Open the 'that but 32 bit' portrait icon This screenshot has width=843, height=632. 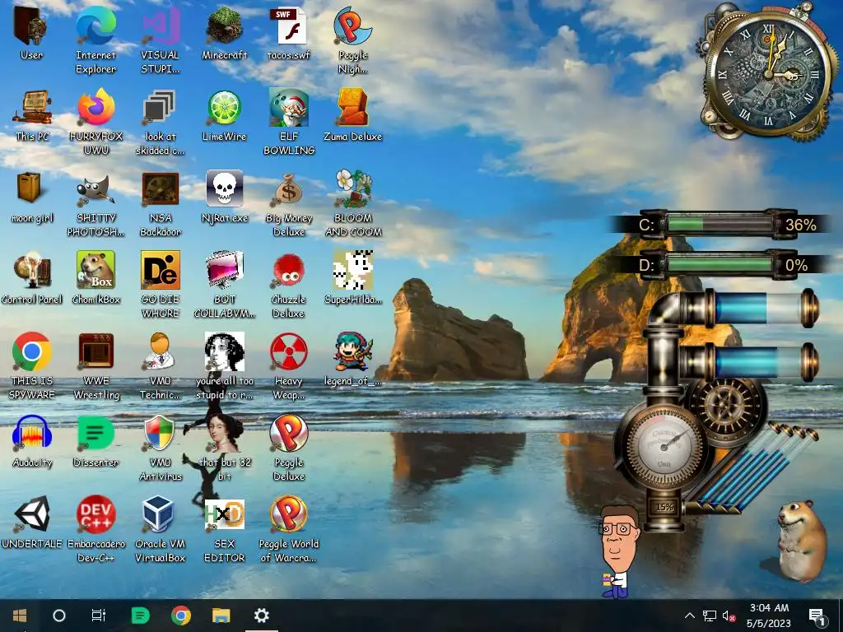(x=224, y=433)
